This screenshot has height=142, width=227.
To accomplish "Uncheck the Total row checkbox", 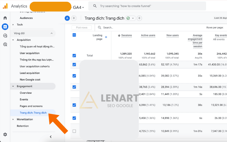I will point(74,55).
